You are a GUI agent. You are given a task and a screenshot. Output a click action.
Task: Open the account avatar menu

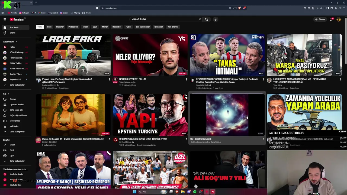tap(339, 19)
